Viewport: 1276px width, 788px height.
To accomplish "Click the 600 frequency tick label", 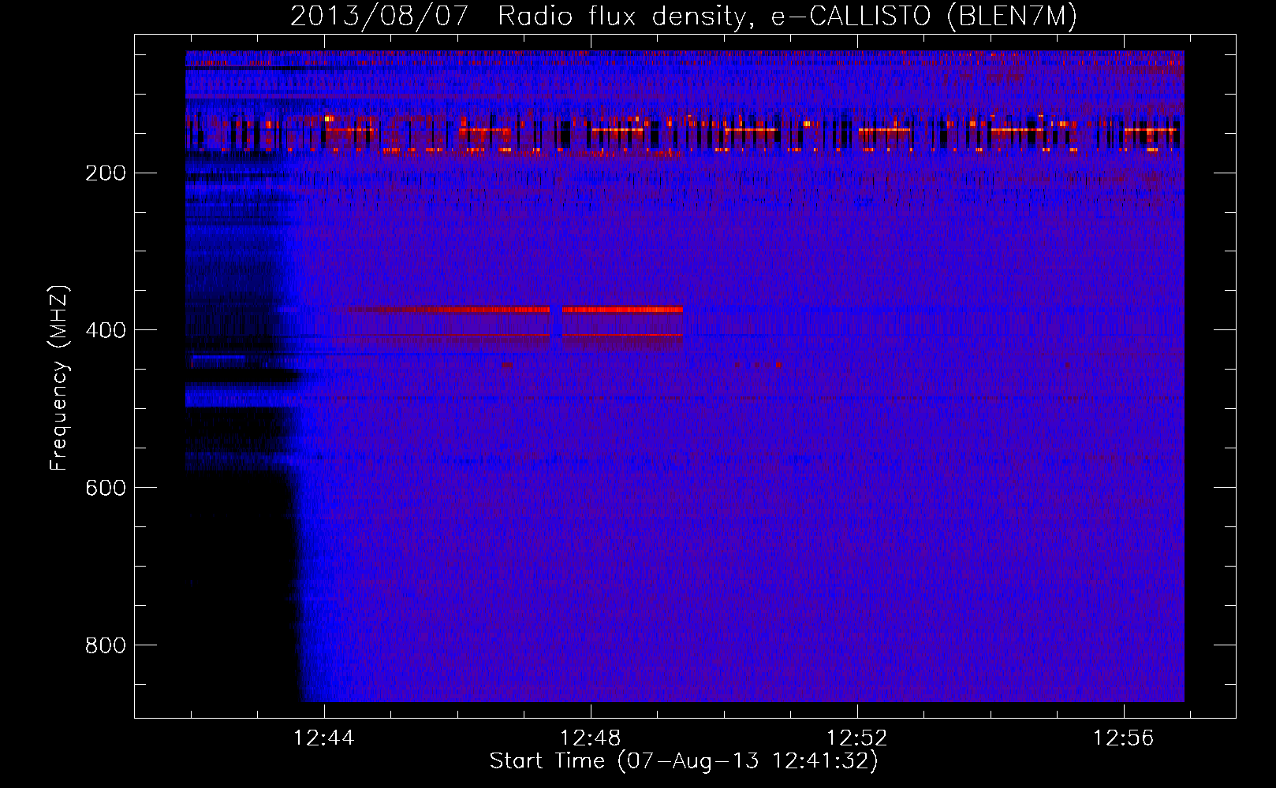I will click(106, 488).
